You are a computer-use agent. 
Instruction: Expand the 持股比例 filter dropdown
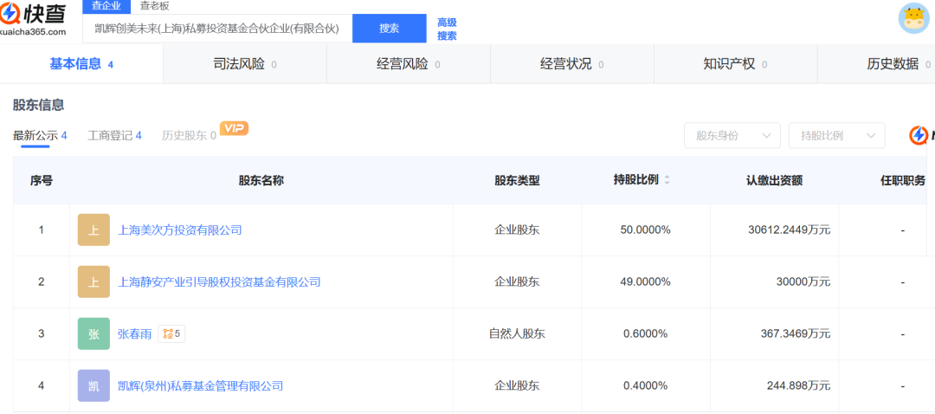[836, 136]
